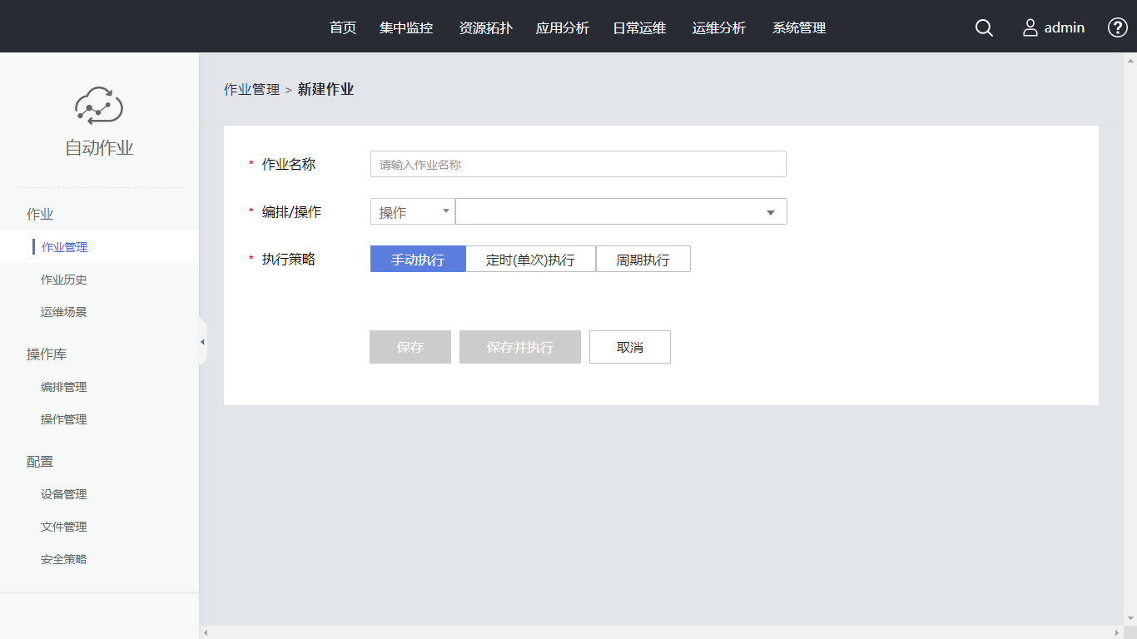Navigate to 设备管理 in the sidebar

(64, 494)
